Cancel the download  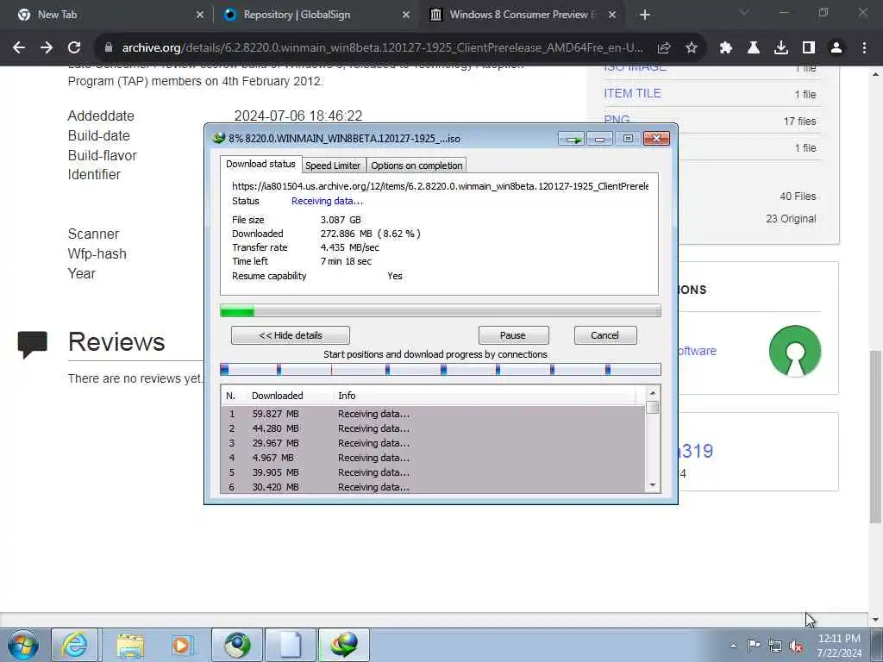[x=605, y=335]
